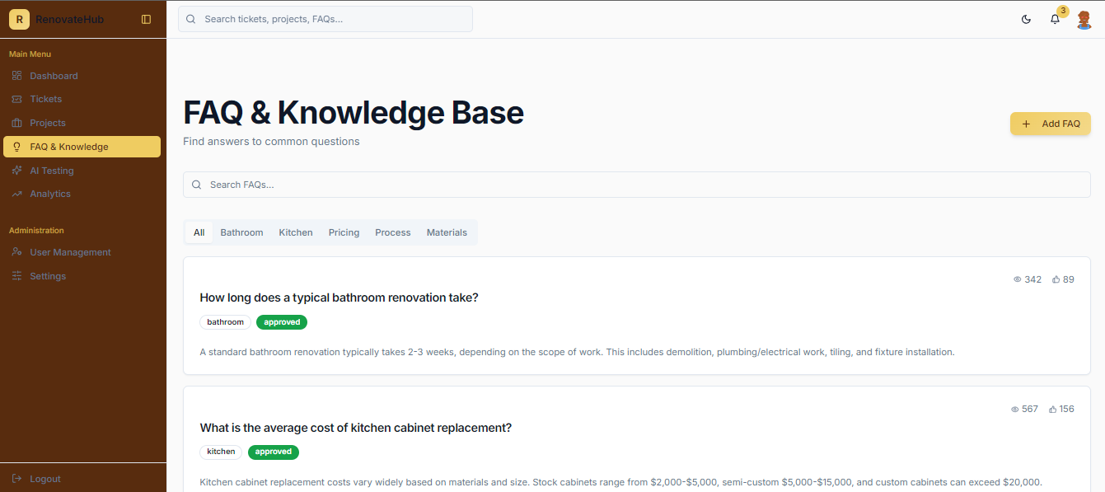
Task: Open the Tickets sidebar item
Action: tap(46, 99)
